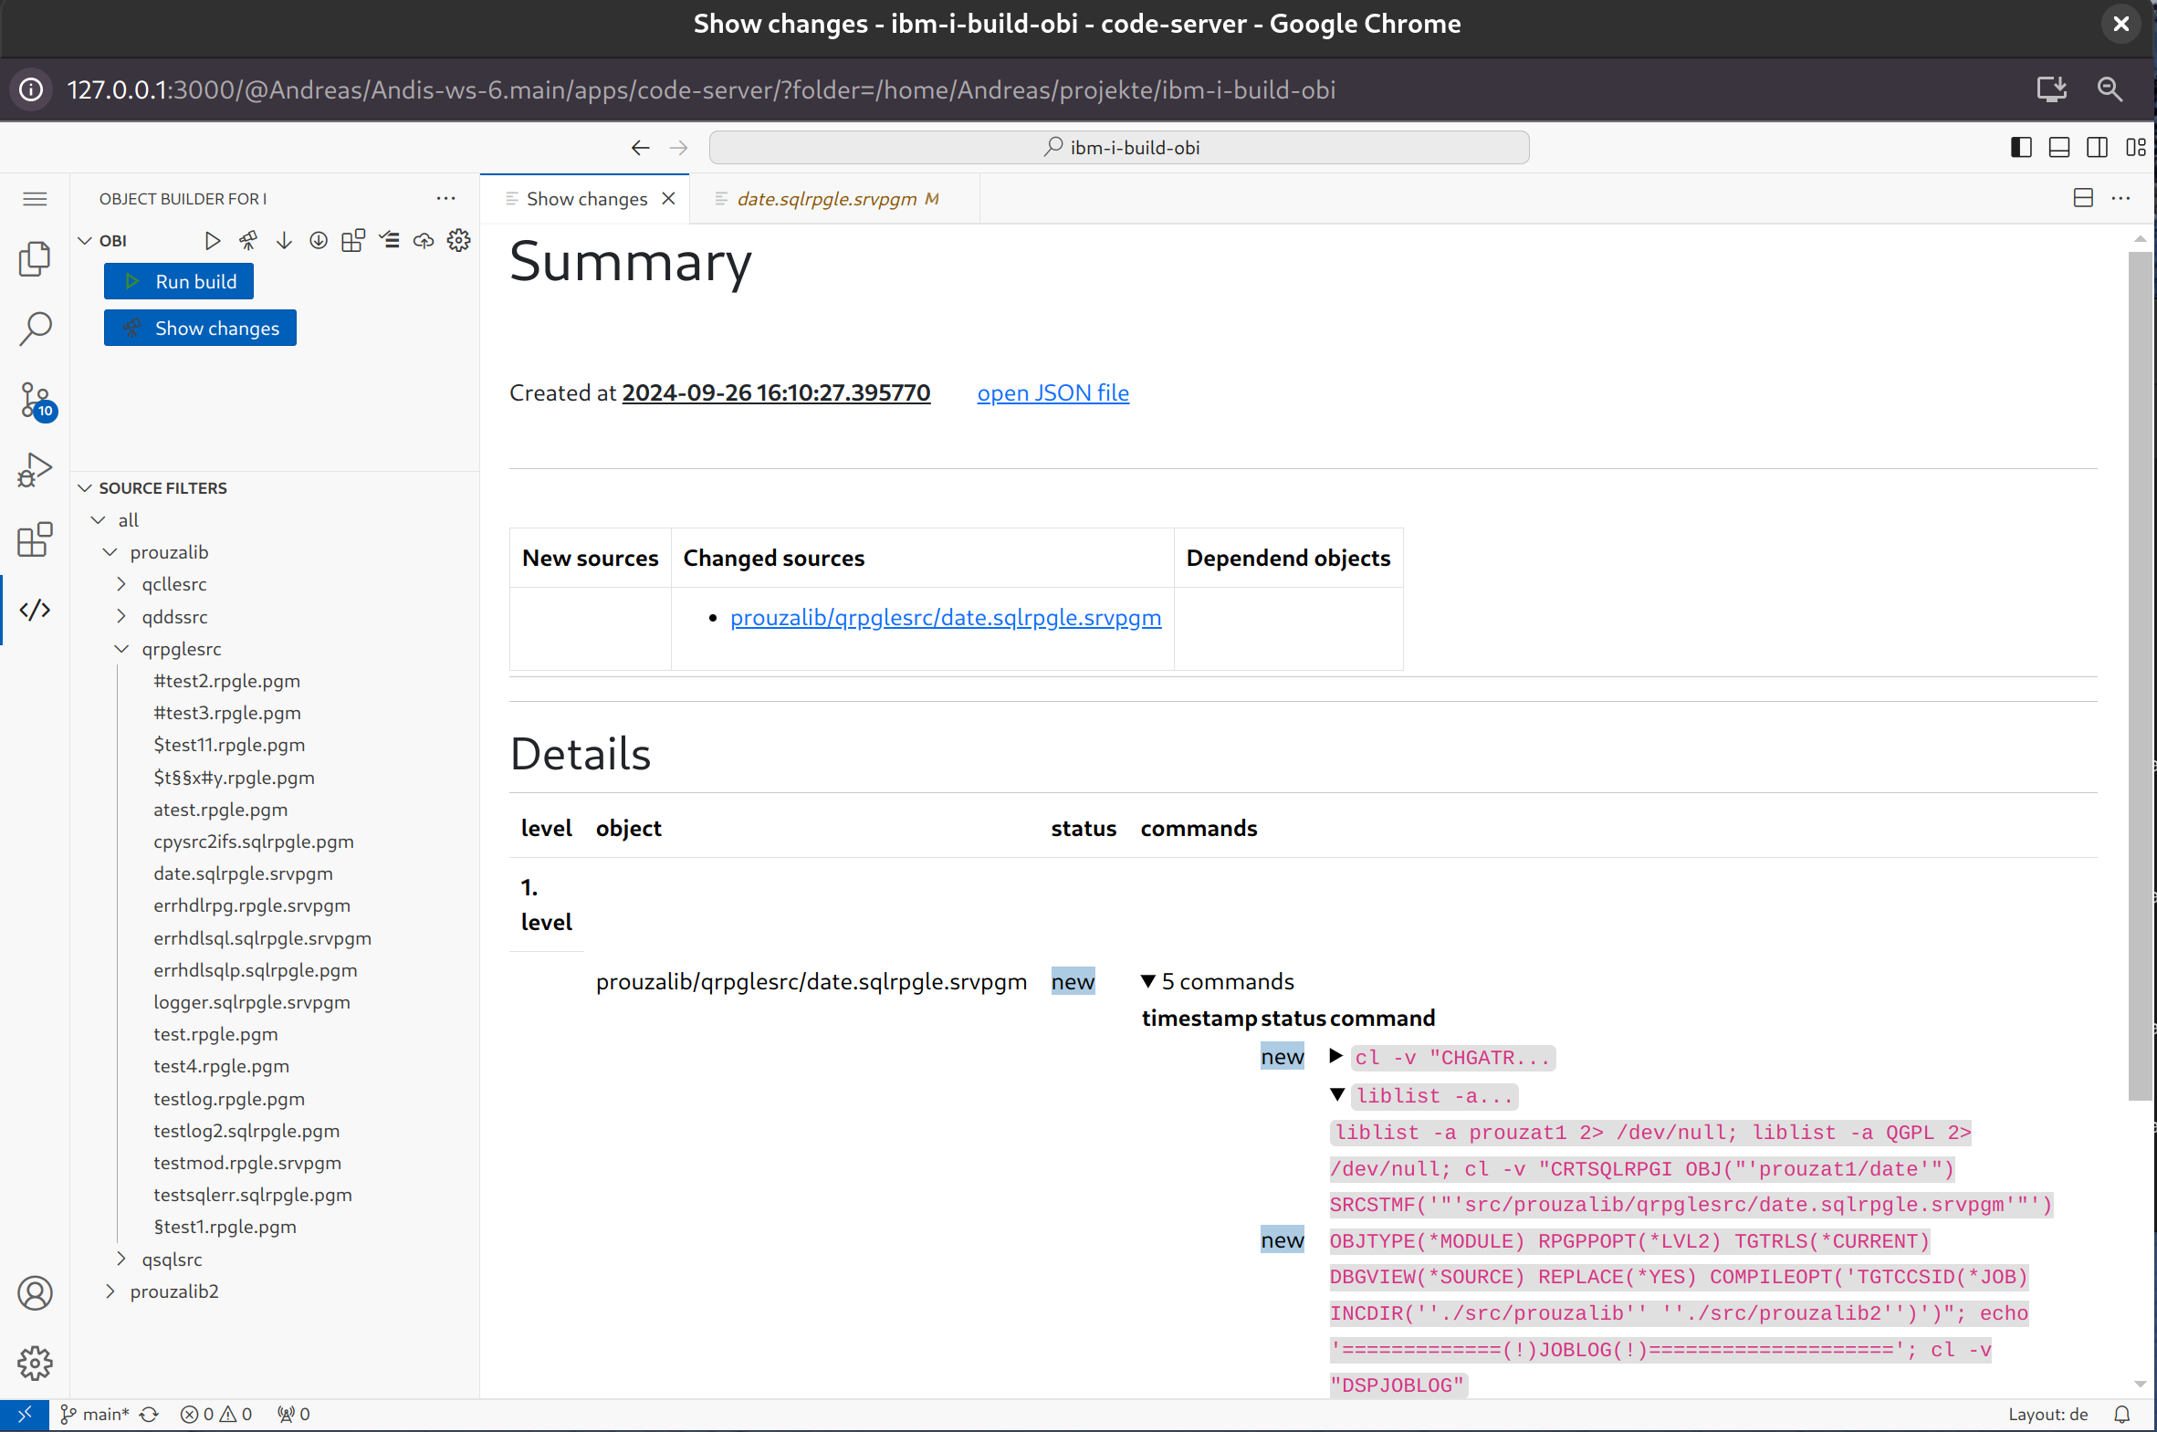Toggle secondary side bar visibility
Viewport: 2157px width, 1432px height.
[2097, 147]
